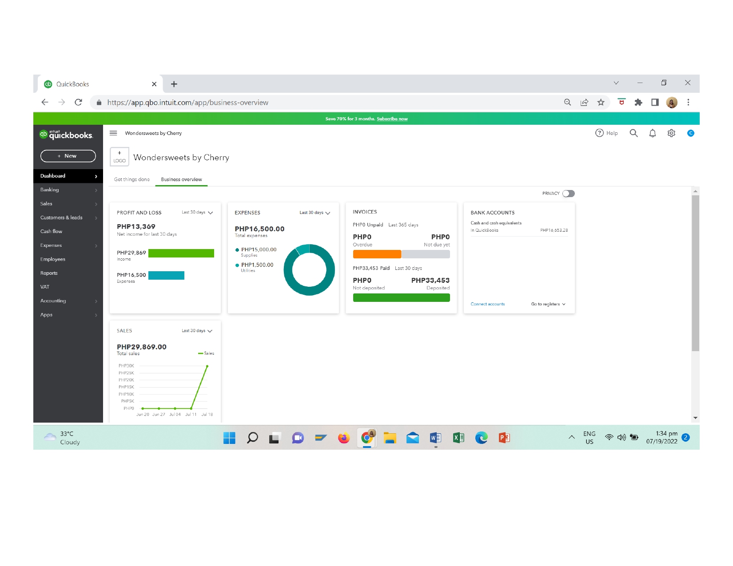
Task: Open the settings gear menu
Action: pos(671,133)
